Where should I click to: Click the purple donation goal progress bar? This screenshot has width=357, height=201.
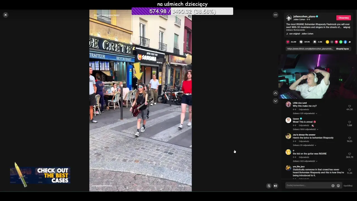coord(182,11)
